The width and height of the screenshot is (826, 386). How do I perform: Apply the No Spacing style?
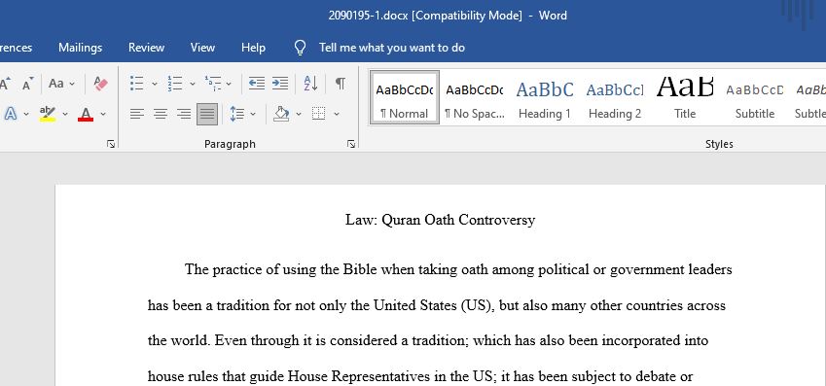[x=475, y=98]
